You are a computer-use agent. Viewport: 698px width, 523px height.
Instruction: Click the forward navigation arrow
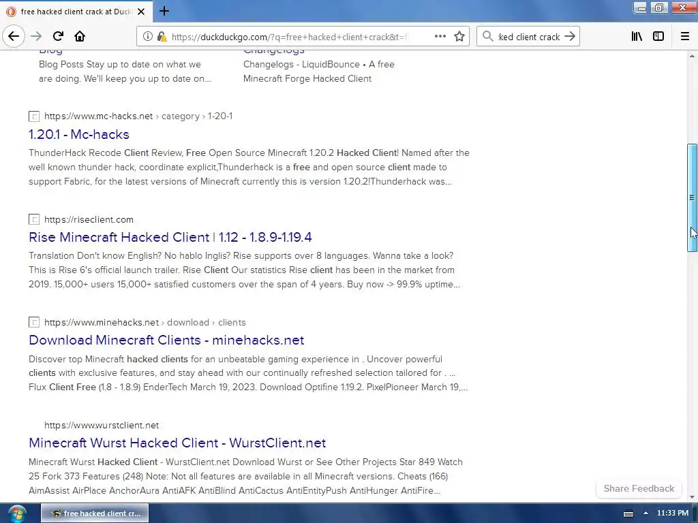coord(36,37)
